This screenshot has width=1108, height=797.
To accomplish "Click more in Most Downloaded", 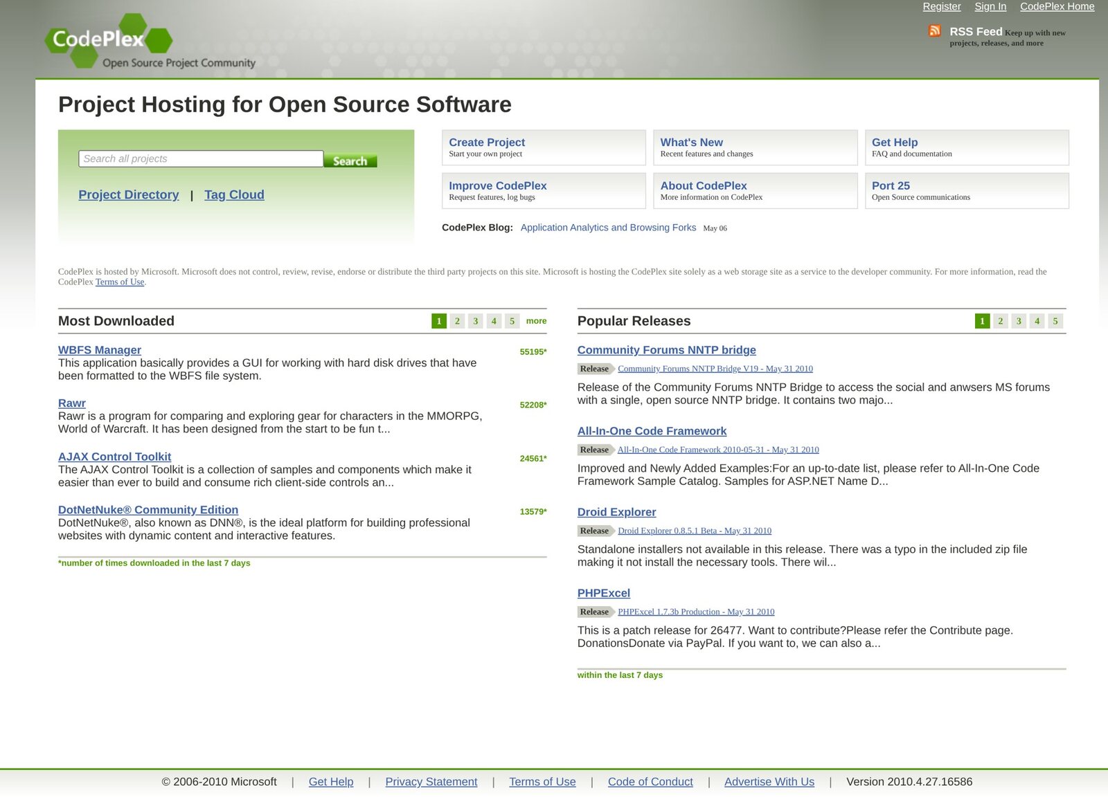I will point(536,321).
